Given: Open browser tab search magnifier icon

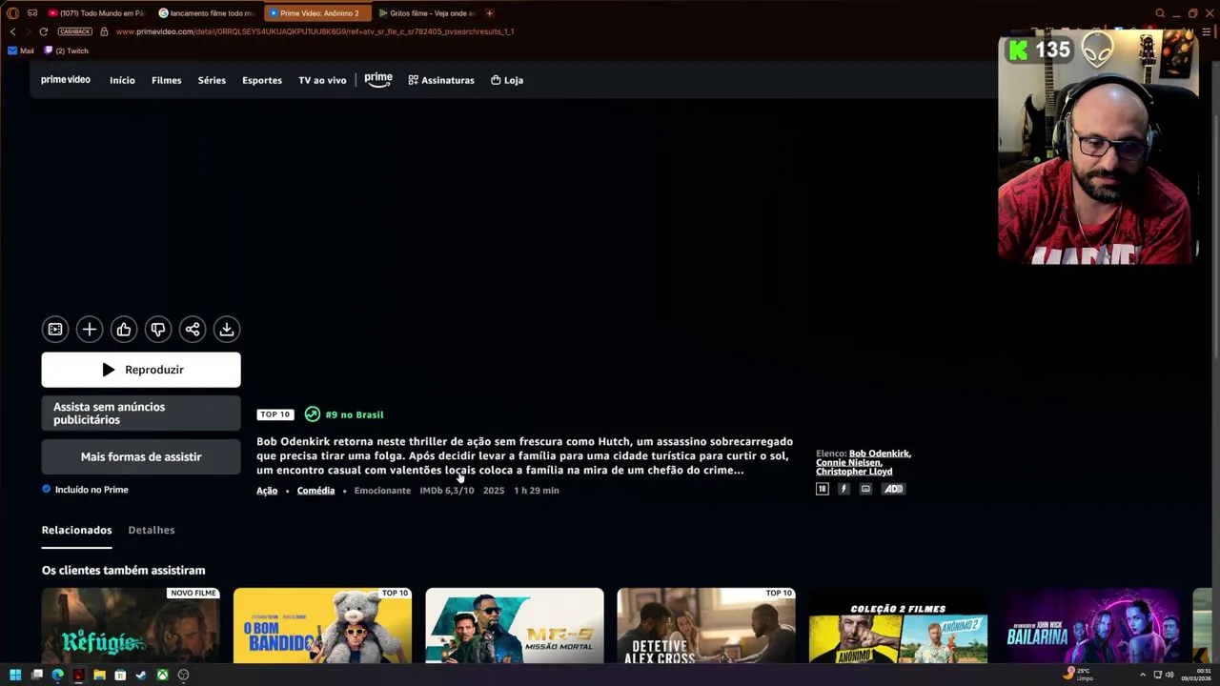Looking at the screenshot, I should [1160, 13].
